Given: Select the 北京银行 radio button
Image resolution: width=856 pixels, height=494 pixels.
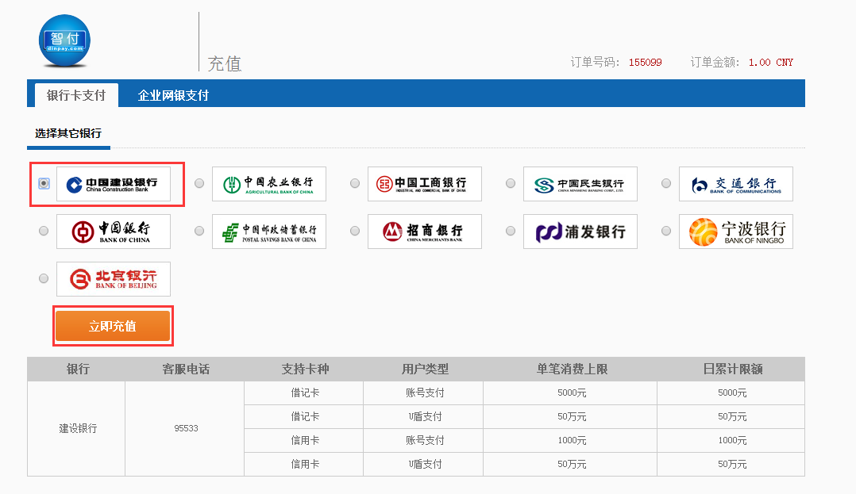Looking at the screenshot, I should pyautogui.click(x=44, y=278).
